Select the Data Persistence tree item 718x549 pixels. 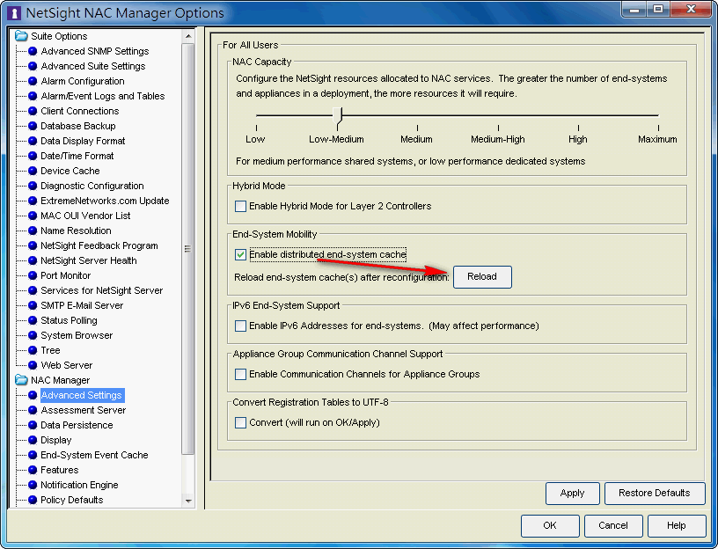77,425
